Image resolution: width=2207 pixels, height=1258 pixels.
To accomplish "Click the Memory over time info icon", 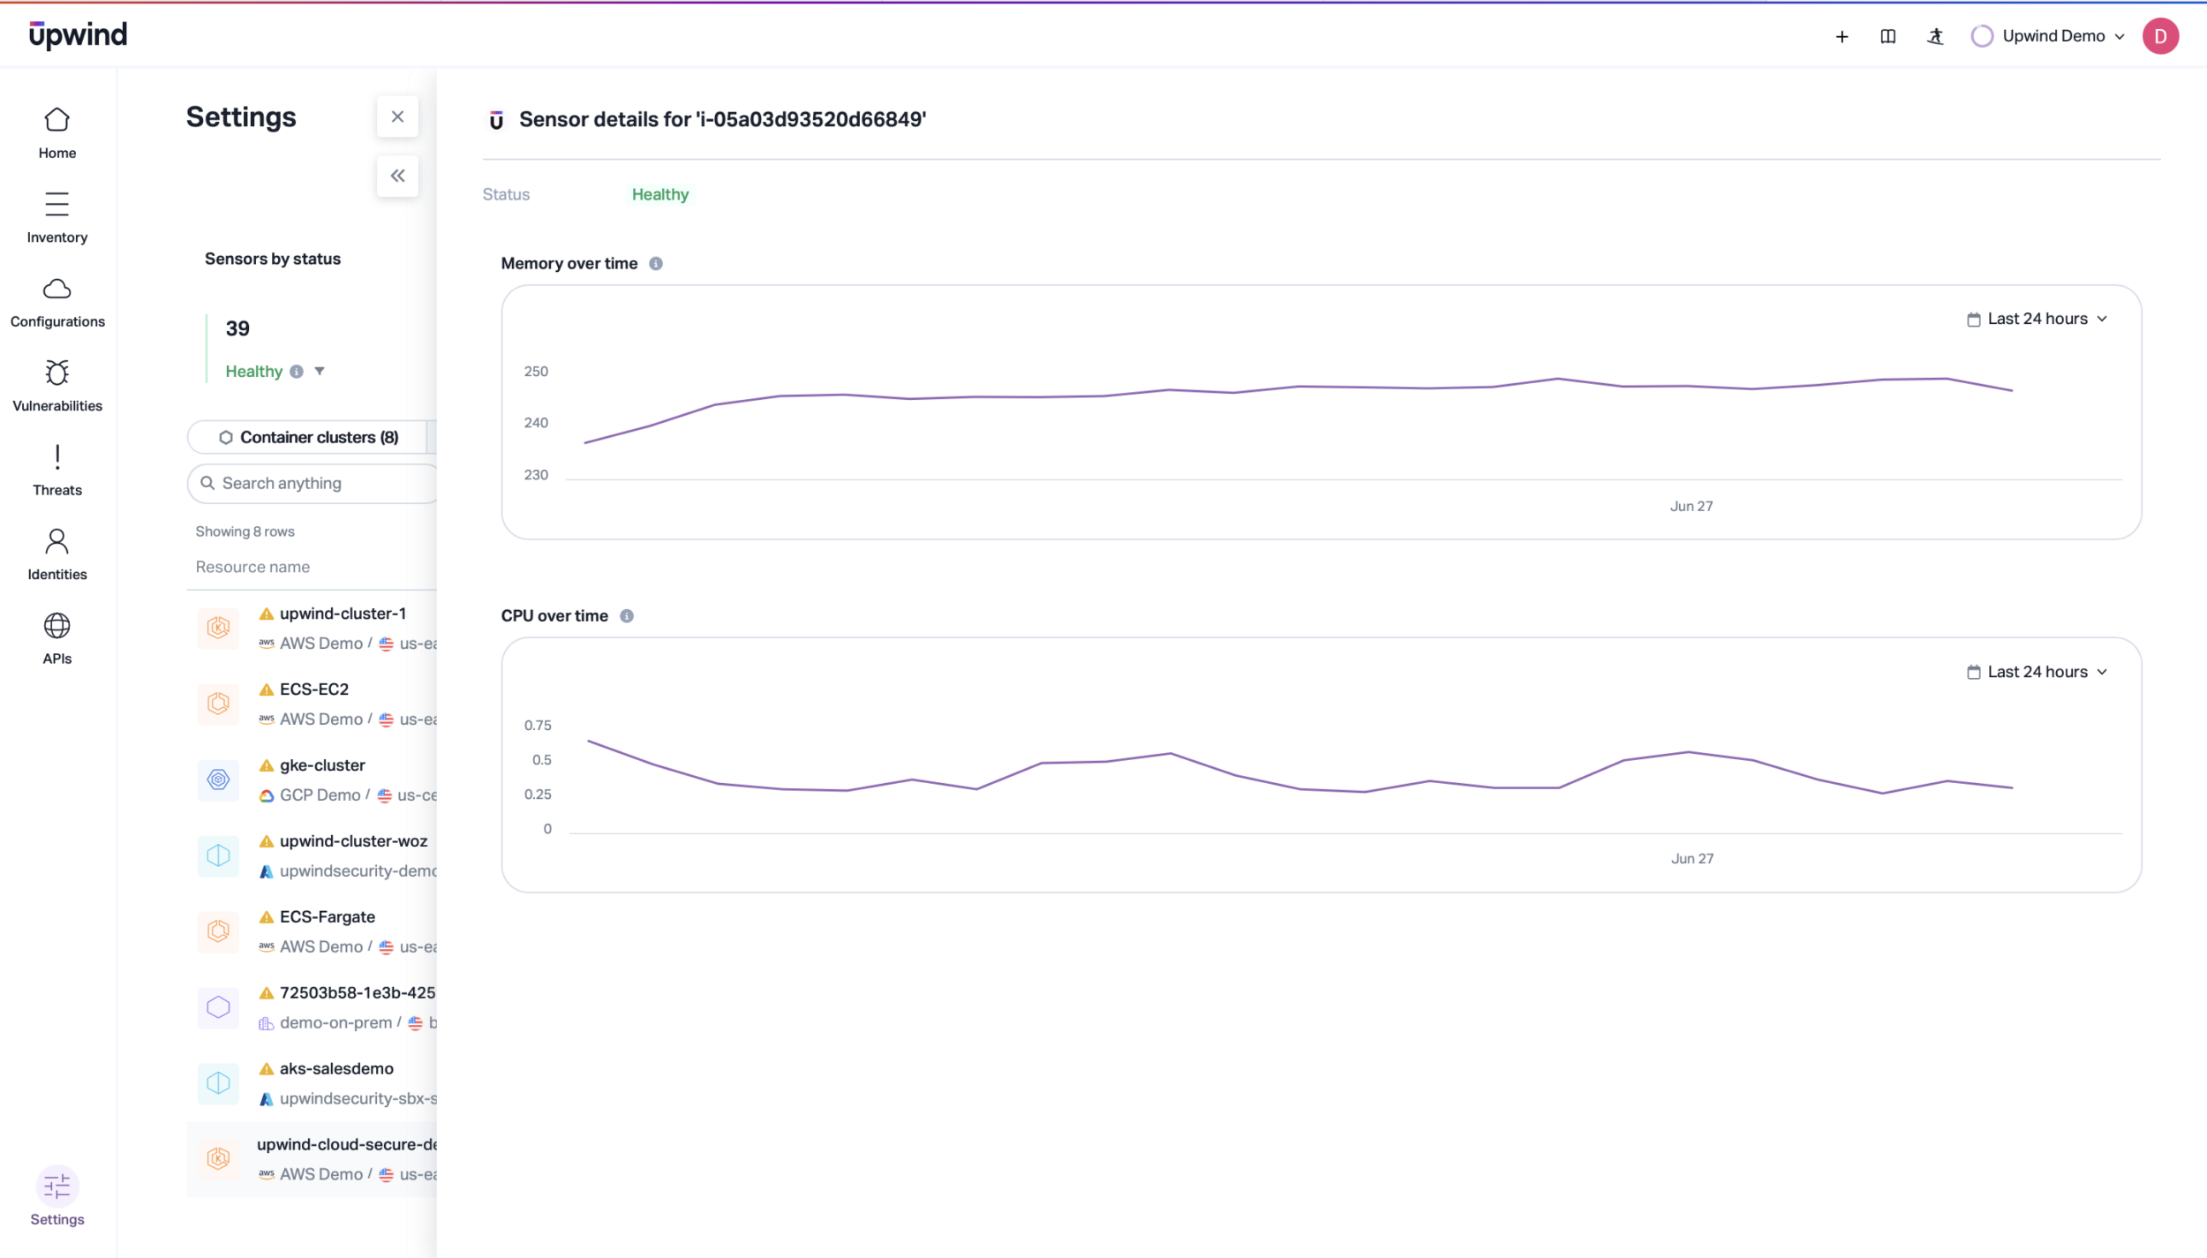I will pos(656,263).
